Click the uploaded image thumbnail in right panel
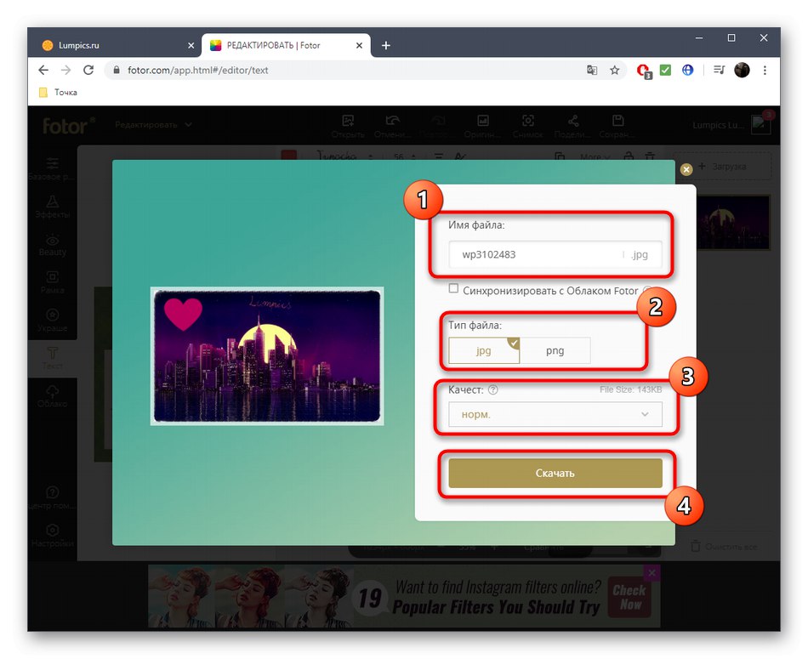Image resolution: width=808 pixels, height=659 pixels. point(733,223)
